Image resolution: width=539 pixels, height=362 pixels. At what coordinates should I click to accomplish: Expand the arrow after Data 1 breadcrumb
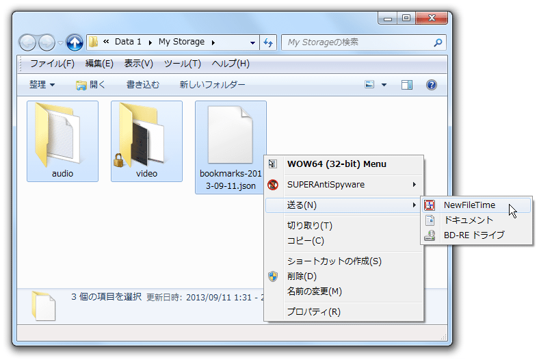150,42
